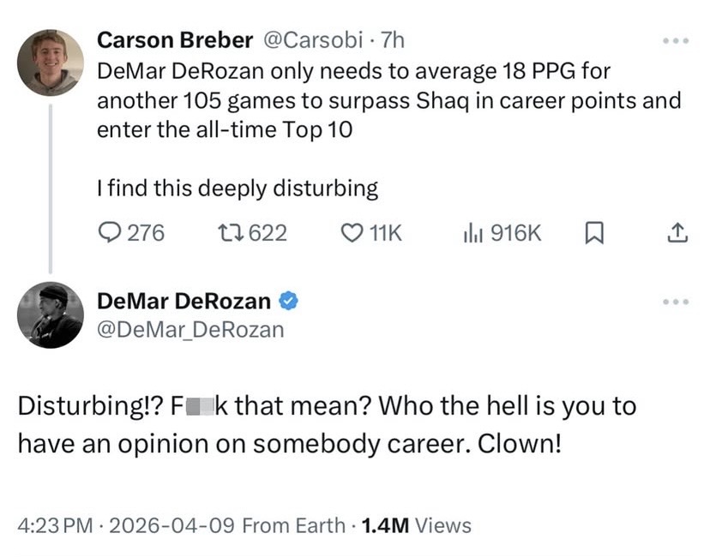Viewport: 710px width, 557px height.
Task: Bookmark Carson Breber's tweet
Action: click(594, 233)
